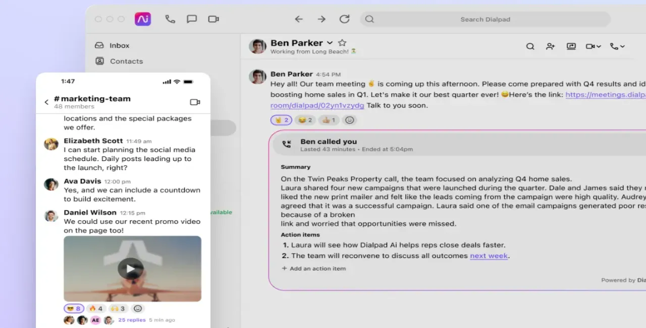Star Ben Parker as a favorite
646x328 pixels.
pos(342,43)
